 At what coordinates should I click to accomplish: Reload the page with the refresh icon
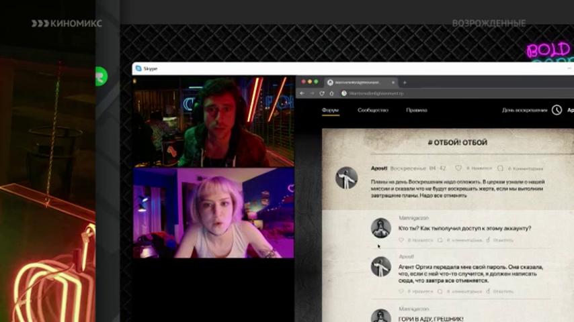coord(322,93)
